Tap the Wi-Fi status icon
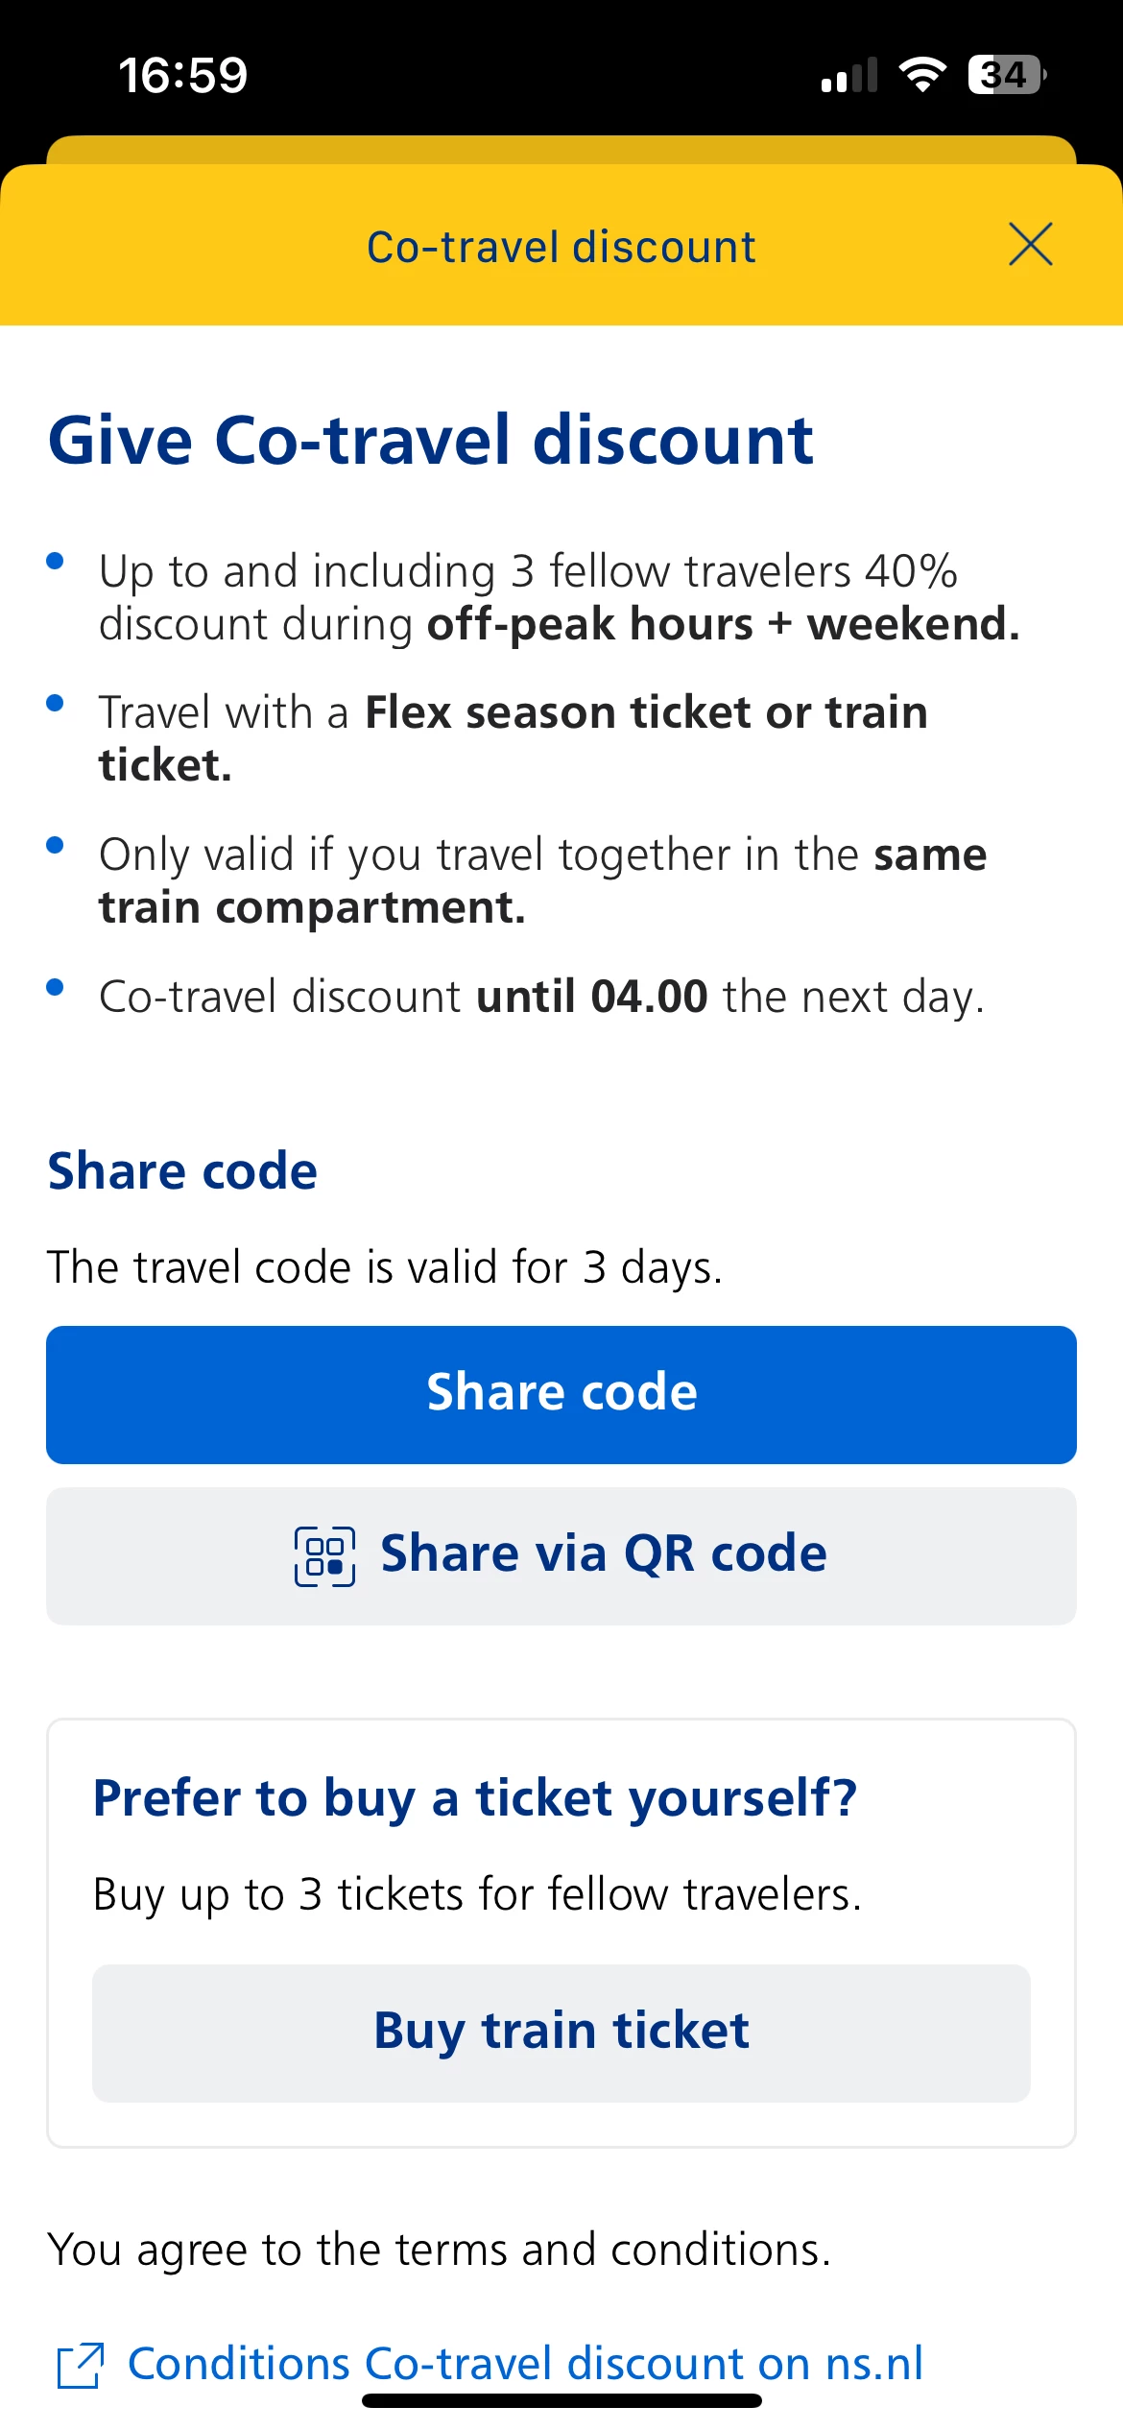1123x2431 pixels. pos(922,75)
